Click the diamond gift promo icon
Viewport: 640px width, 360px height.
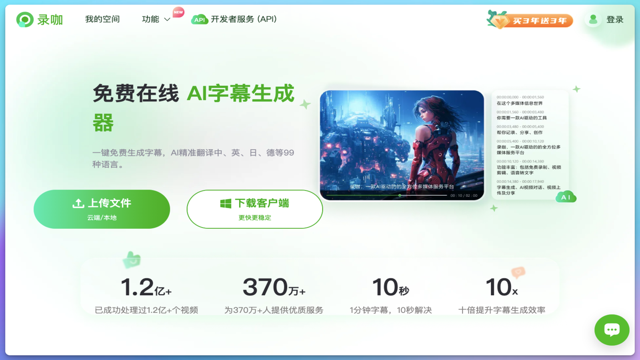[x=497, y=19]
